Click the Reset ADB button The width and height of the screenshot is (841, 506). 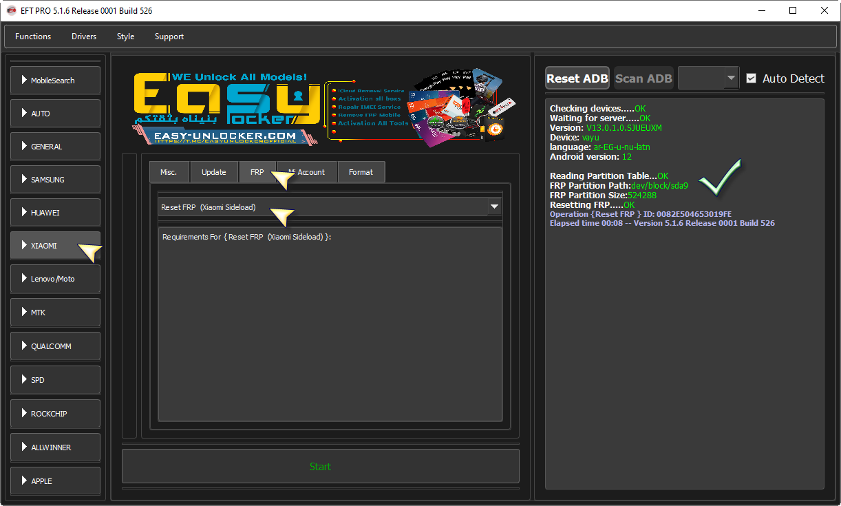[x=577, y=78]
